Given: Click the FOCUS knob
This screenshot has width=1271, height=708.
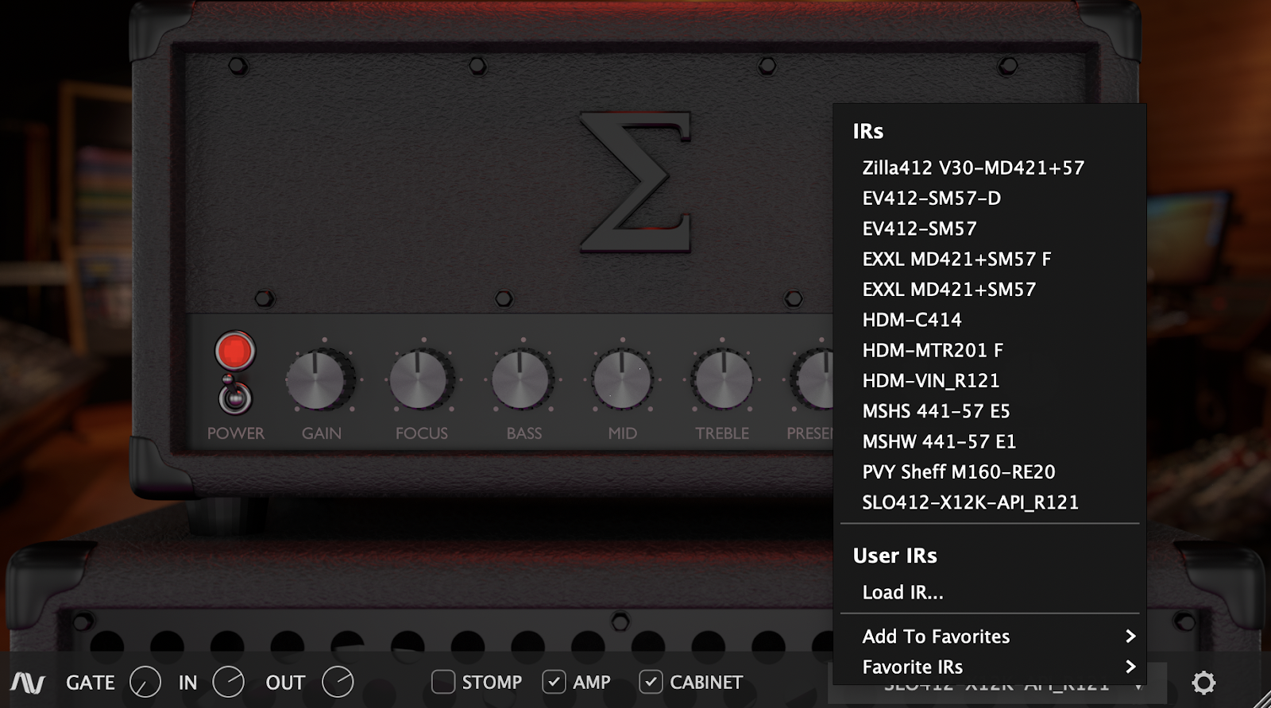Looking at the screenshot, I should point(420,380).
